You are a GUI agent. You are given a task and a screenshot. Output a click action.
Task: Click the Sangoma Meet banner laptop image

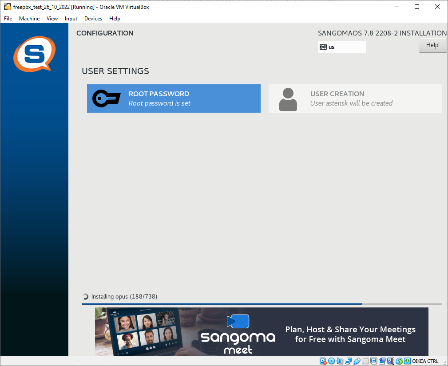pos(146,332)
